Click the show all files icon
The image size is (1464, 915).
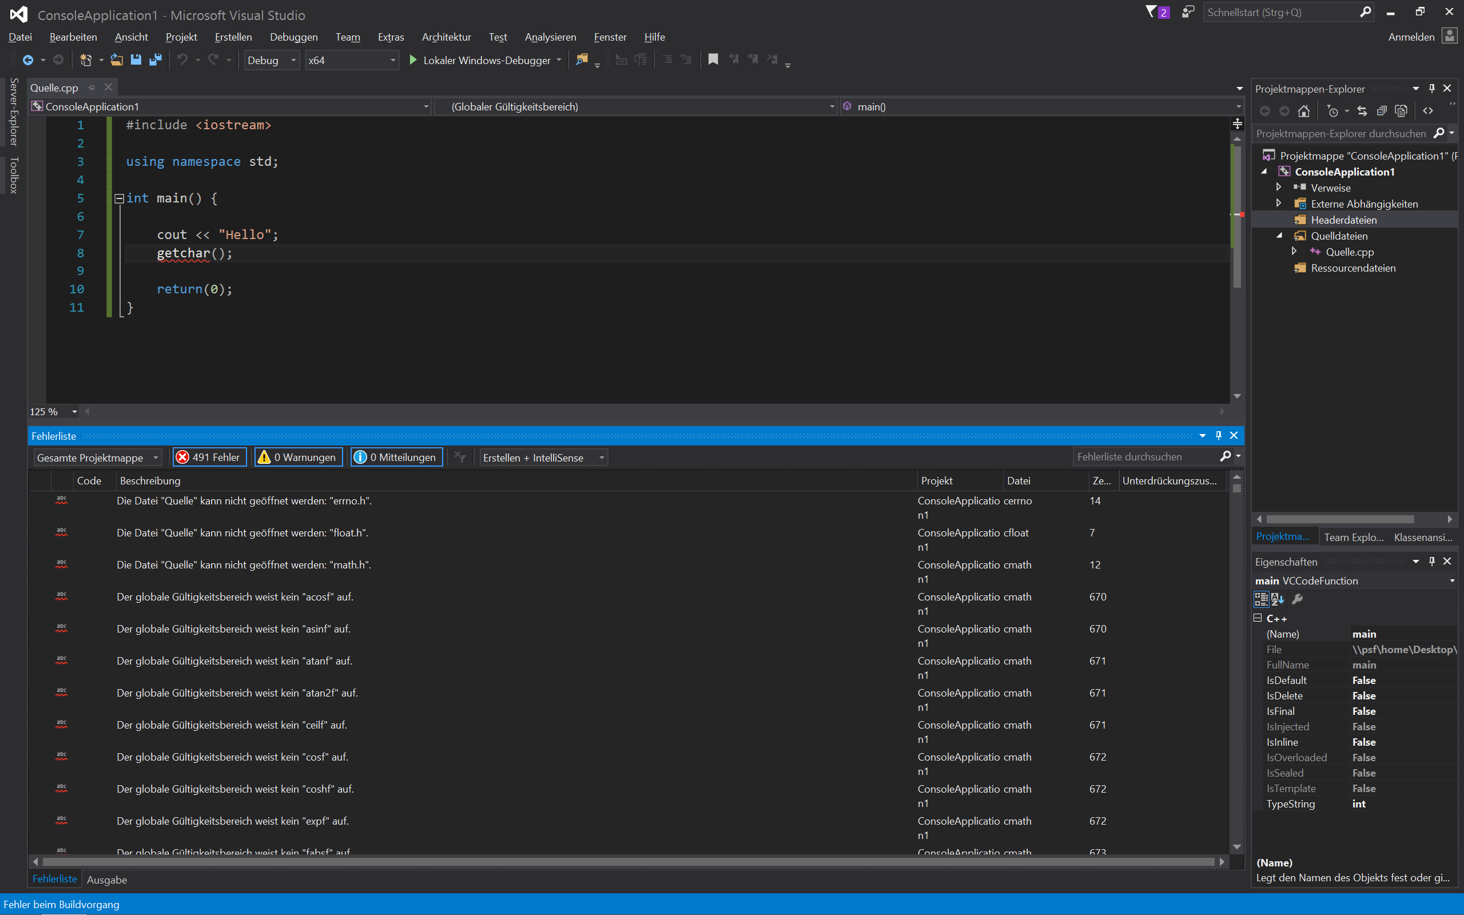(x=1401, y=111)
